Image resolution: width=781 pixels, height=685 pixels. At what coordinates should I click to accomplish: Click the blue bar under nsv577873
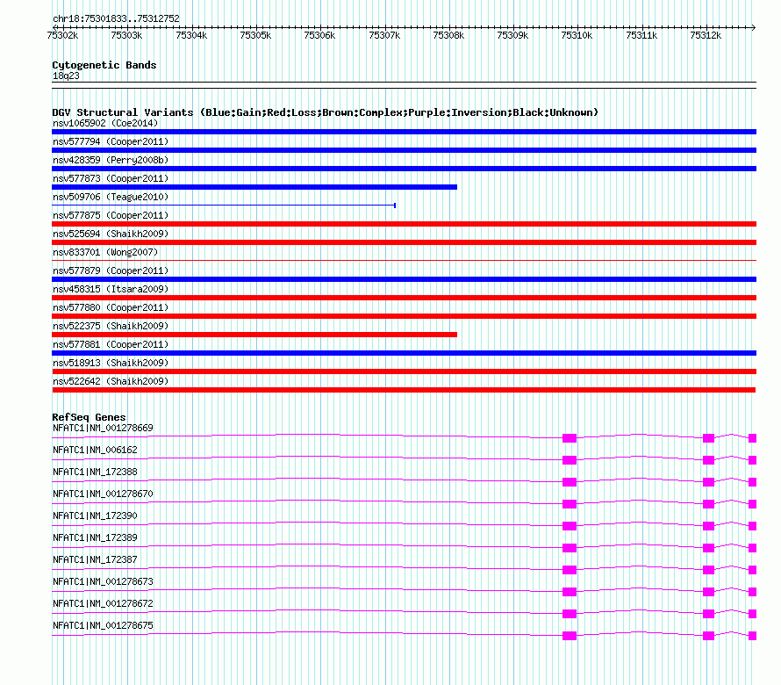(254, 187)
